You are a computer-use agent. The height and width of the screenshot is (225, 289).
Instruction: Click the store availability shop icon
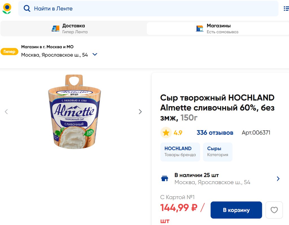165,179
